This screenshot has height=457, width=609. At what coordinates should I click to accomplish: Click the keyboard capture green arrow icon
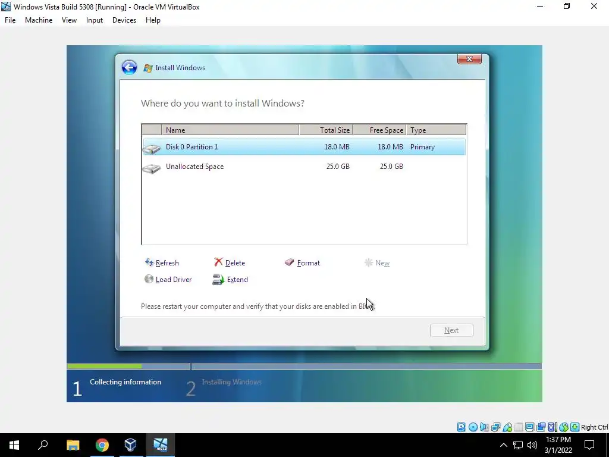point(575,427)
